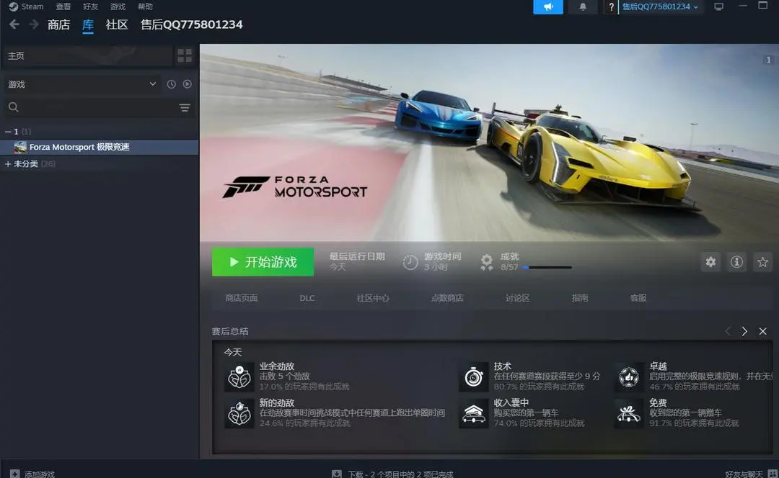Open the 业余劲敌 achievement icon
This screenshot has width=779, height=478.
(x=239, y=376)
